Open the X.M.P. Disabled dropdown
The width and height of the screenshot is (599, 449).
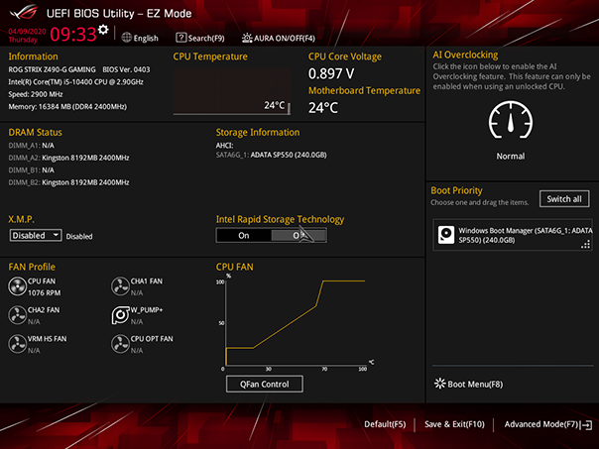click(x=36, y=235)
